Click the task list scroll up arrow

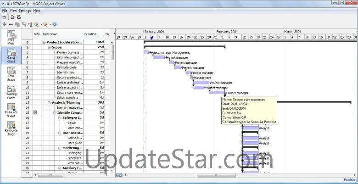112,42
